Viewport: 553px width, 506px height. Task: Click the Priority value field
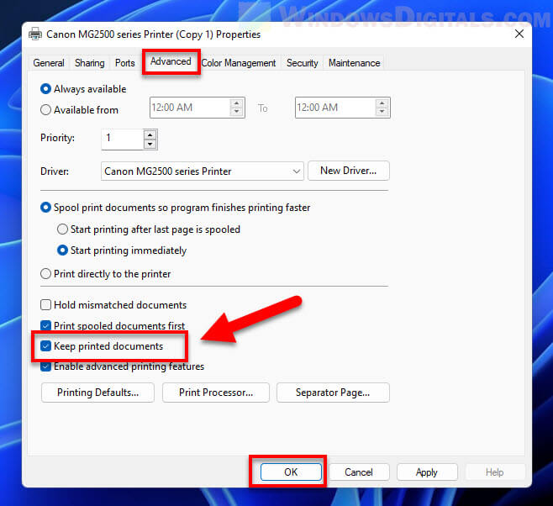pos(123,140)
